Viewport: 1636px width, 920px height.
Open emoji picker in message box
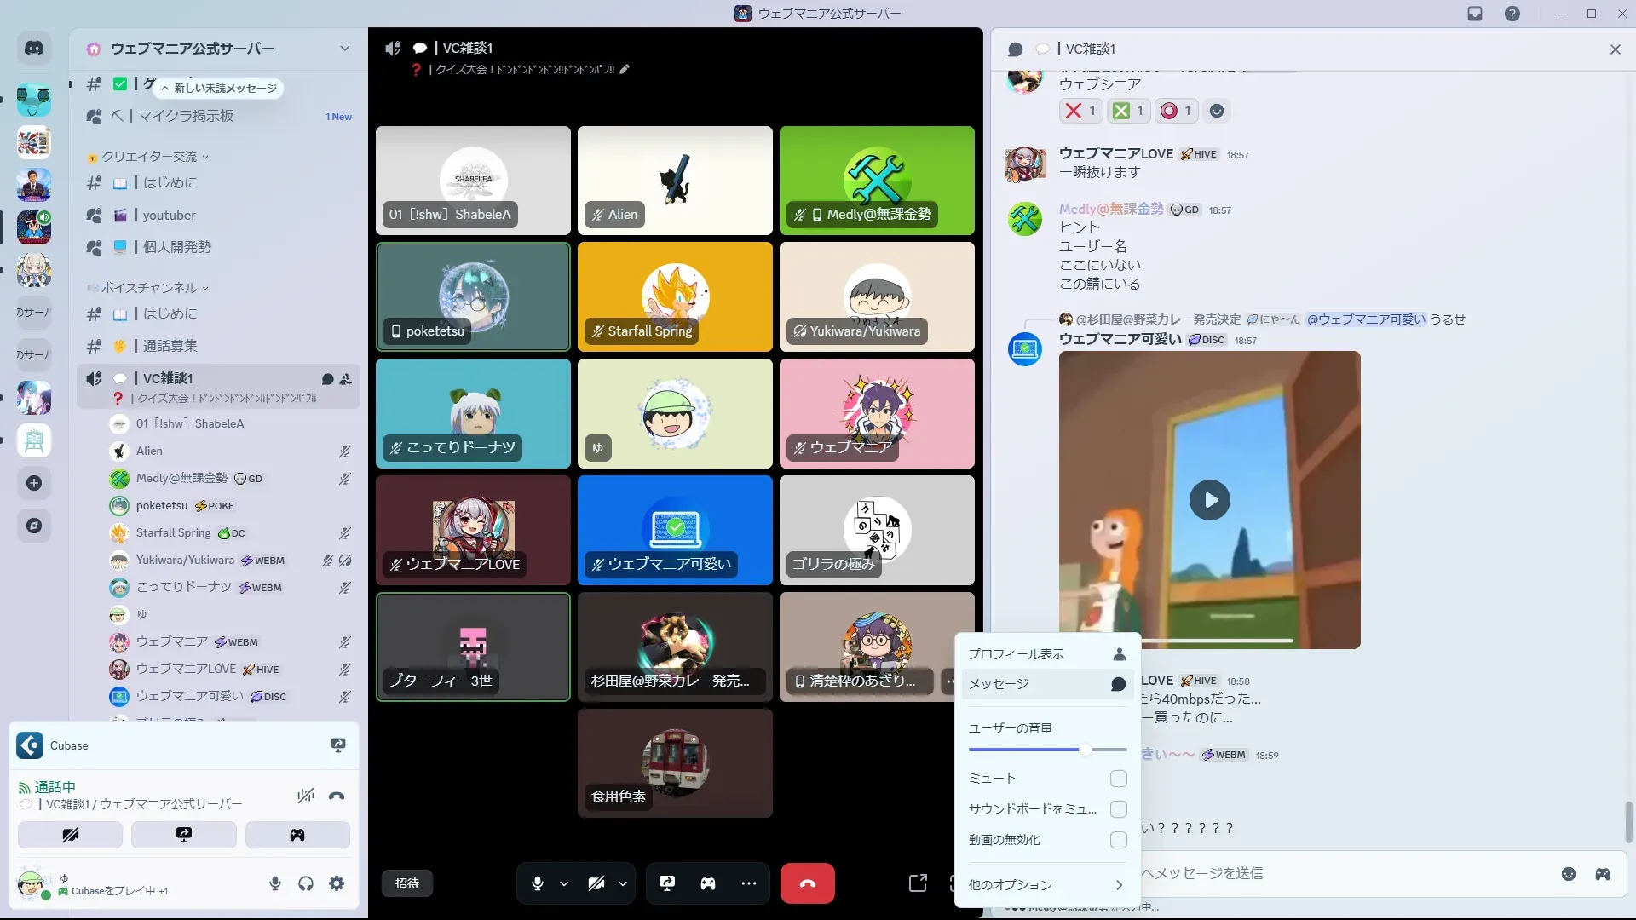pos(1569,874)
